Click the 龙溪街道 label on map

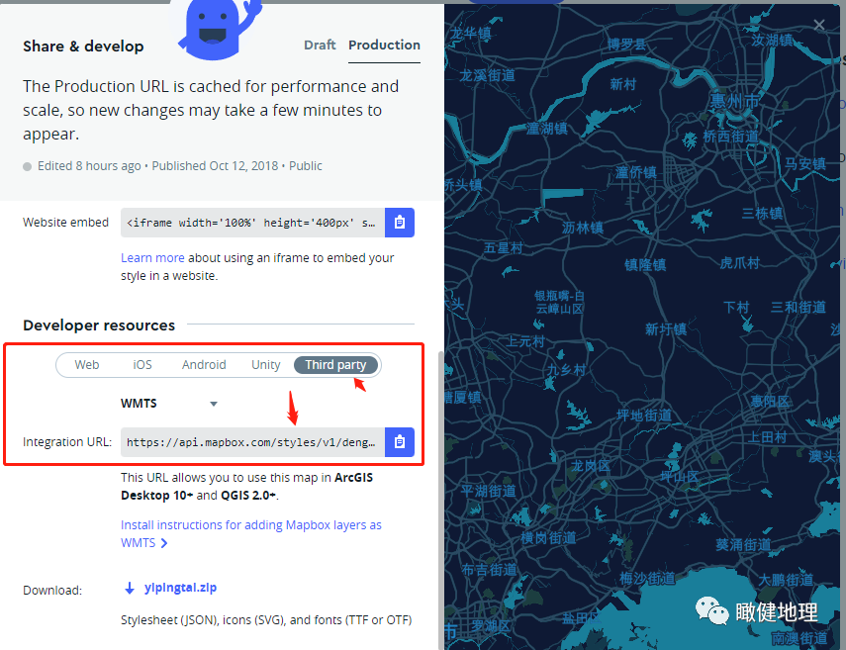pyautogui.click(x=487, y=75)
